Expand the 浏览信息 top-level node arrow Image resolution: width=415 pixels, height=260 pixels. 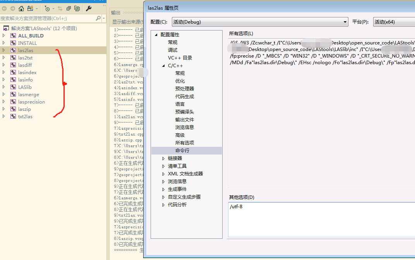click(164, 182)
